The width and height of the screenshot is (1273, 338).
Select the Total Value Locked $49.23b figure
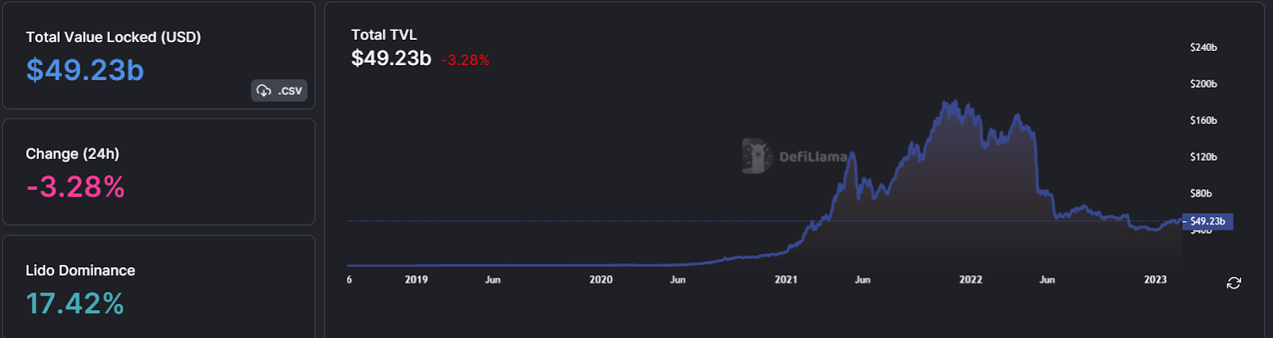[85, 70]
